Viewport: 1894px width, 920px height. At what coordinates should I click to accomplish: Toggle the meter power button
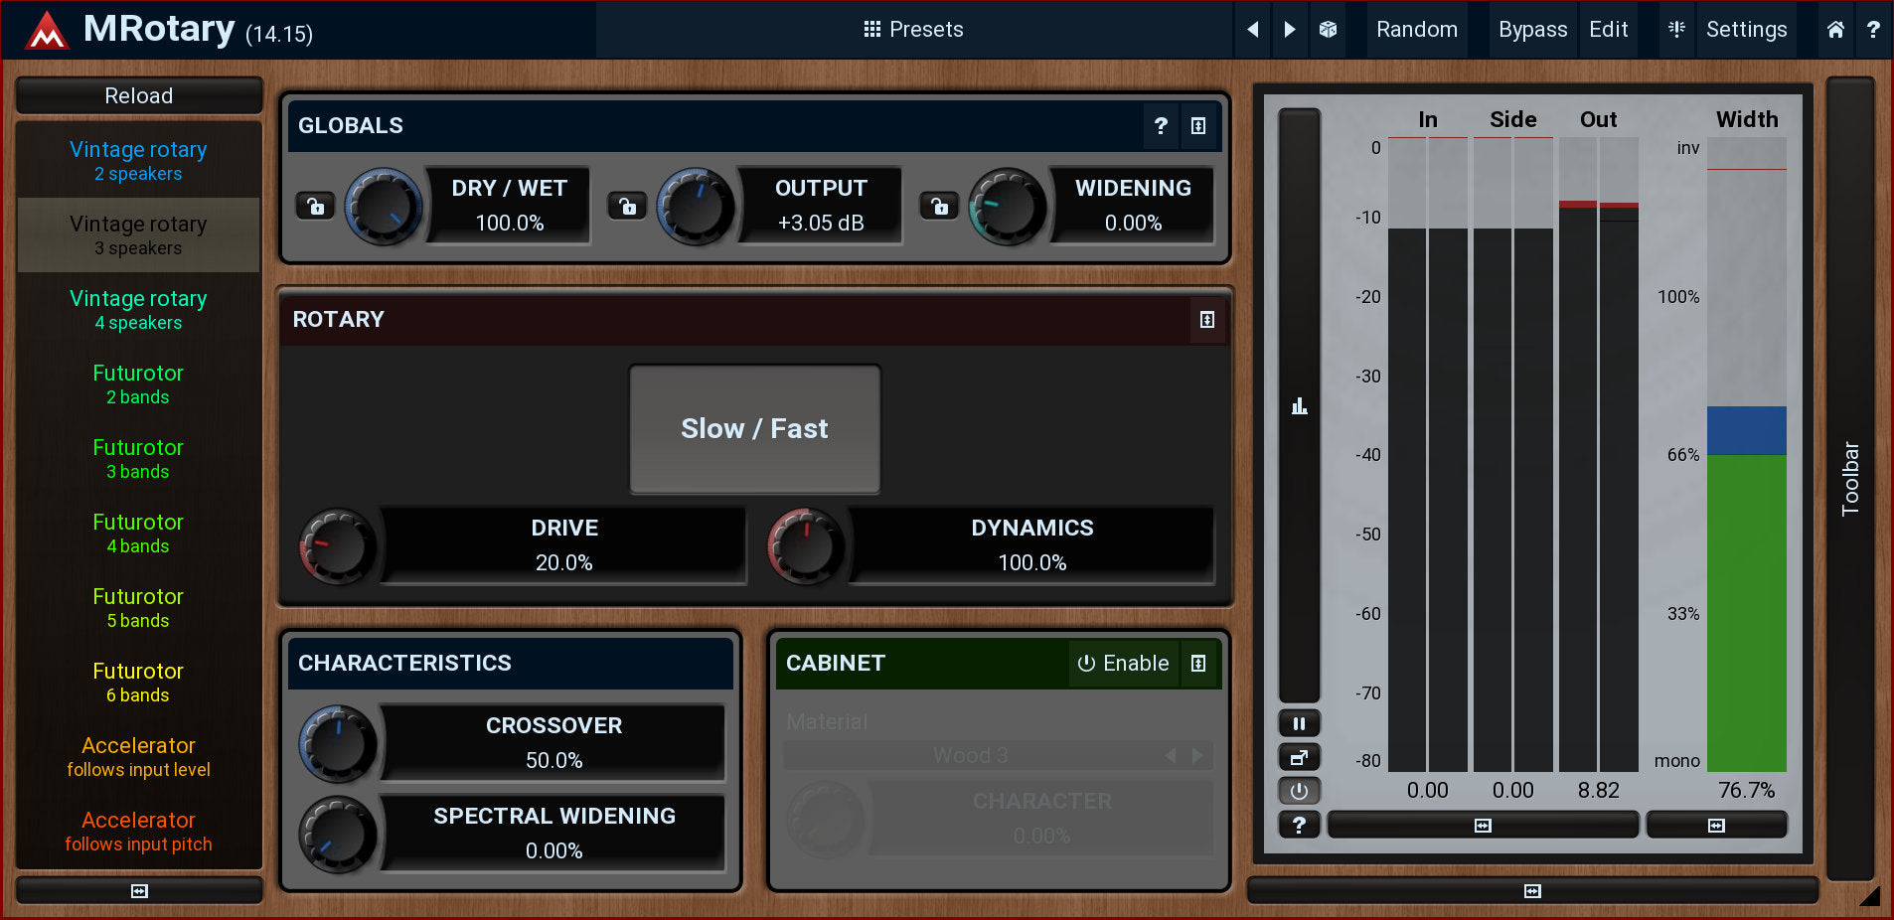click(x=1299, y=792)
